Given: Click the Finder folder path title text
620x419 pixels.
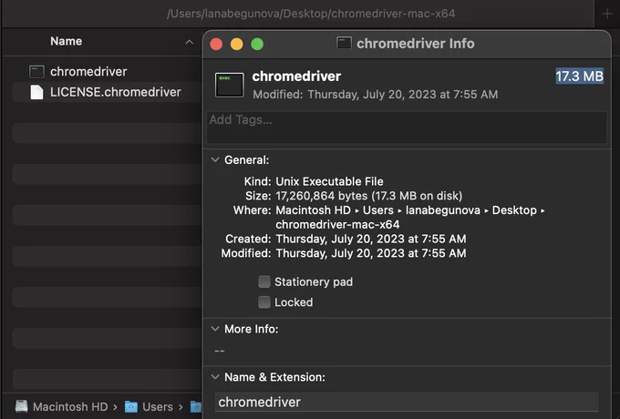Looking at the screenshot, I should (x=311, y=14).
